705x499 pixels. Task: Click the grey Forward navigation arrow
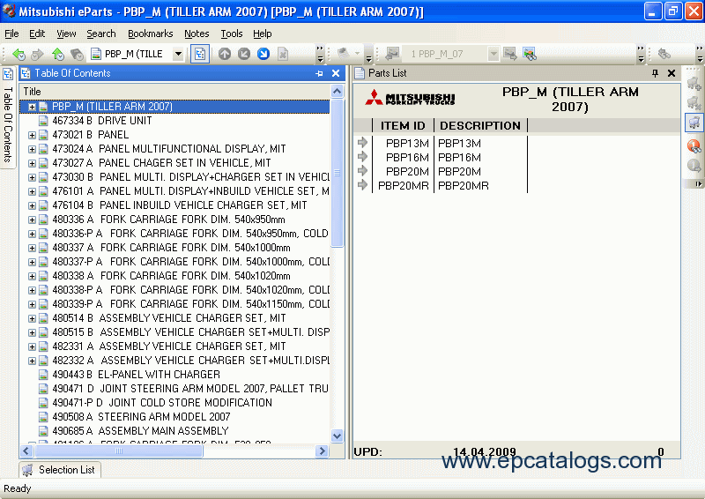point(37,54)
